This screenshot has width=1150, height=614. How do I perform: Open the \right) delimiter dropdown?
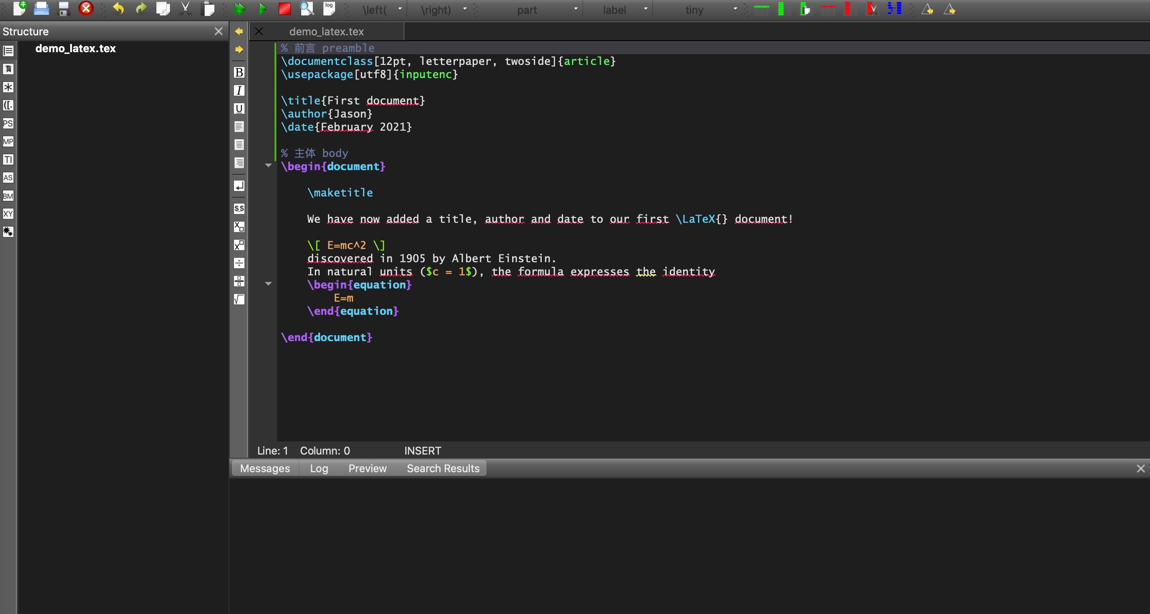click(443, 9)
